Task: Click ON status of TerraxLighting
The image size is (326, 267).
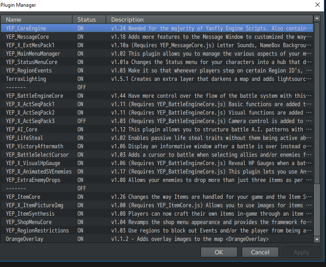Action: point(80,79)
